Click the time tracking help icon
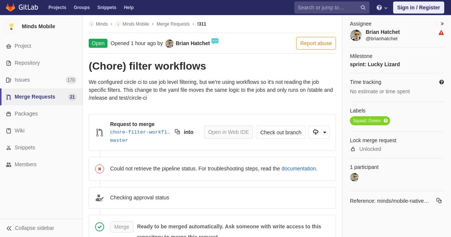Screen dimensions: 451x237 pos(442,82)
